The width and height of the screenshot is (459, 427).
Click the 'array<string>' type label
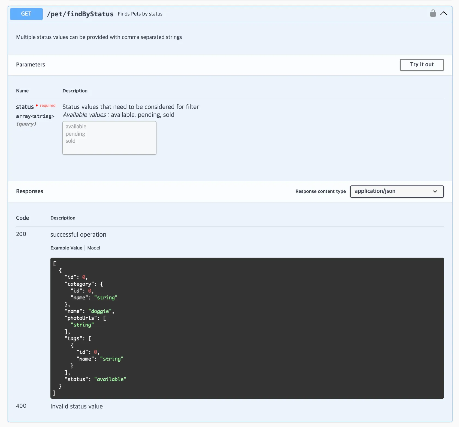tap(35, 116)
